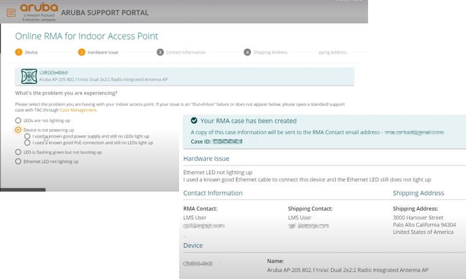Click the step 2 Hardware Issue number icon

tap(81, 52)
